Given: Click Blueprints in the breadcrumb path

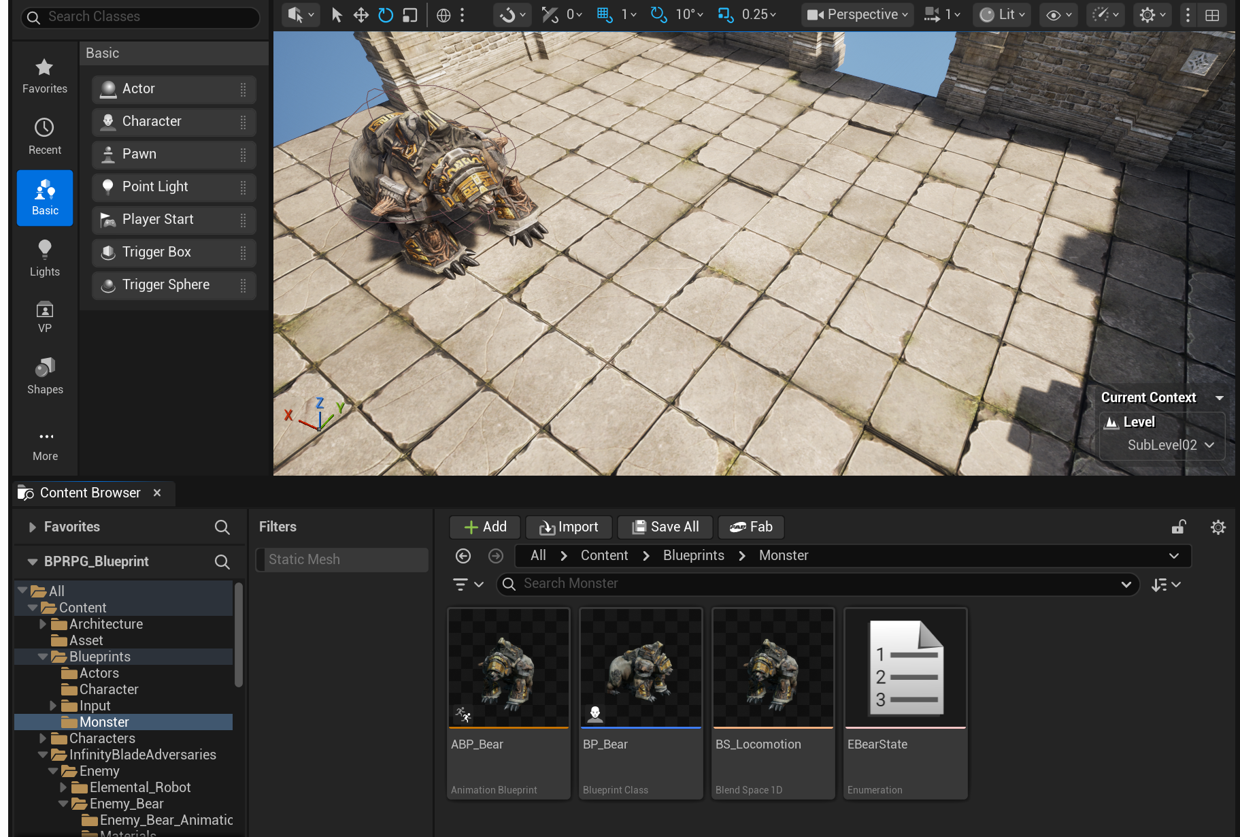Looking at the screenshot, I should click(x=693, y=555).
